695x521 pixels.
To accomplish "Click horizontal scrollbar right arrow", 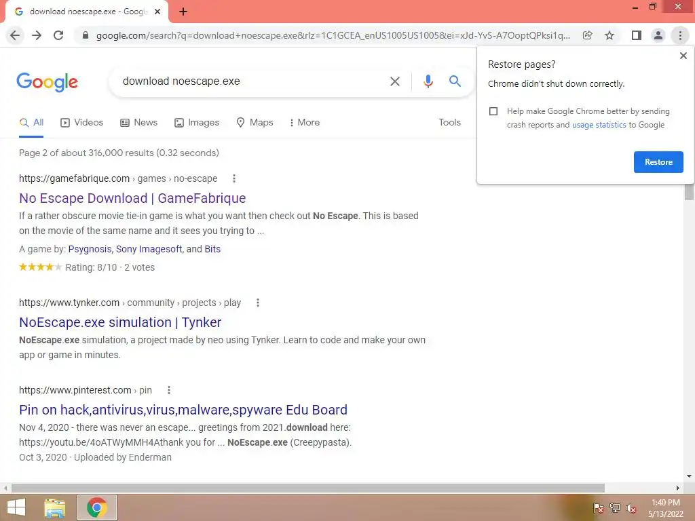I will [677, 488].
